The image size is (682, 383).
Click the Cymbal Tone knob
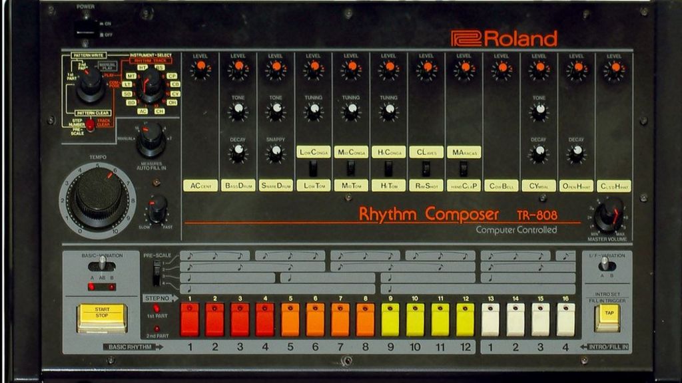click(x=539, y=111)
